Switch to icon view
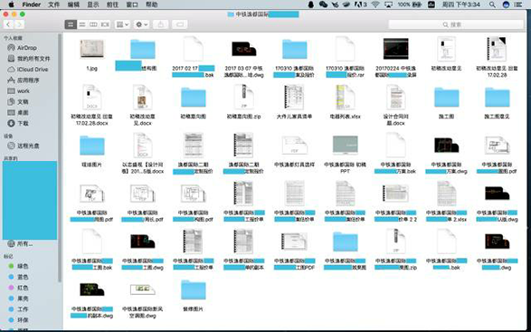Screen dimensions: 531x332 click(71, 24)
